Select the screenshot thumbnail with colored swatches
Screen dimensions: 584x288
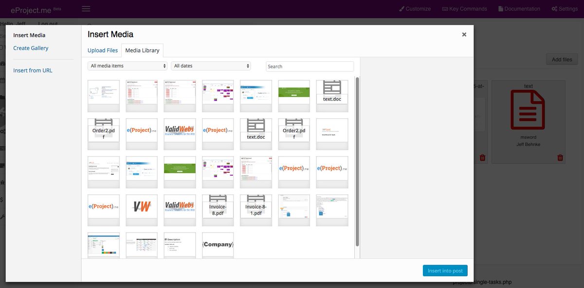tap(104, 245)
